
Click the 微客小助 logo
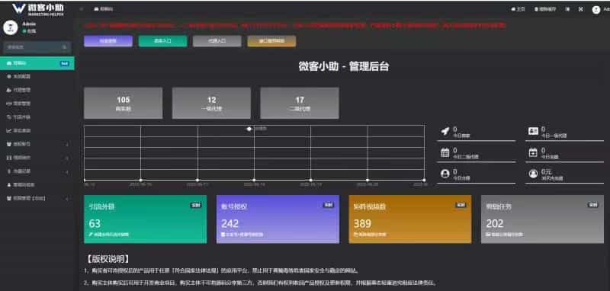coord(37,9)
